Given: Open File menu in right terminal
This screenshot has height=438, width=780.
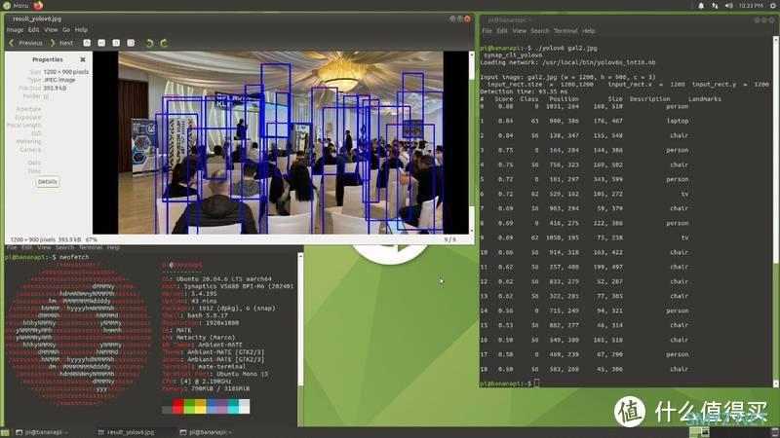Looking at the screenshot, I should (x=487, y=31).
